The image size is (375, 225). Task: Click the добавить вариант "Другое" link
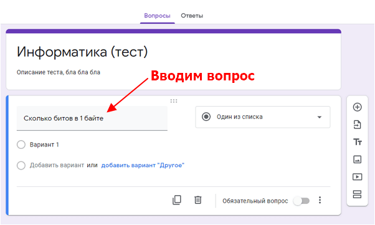click(143, 165)
